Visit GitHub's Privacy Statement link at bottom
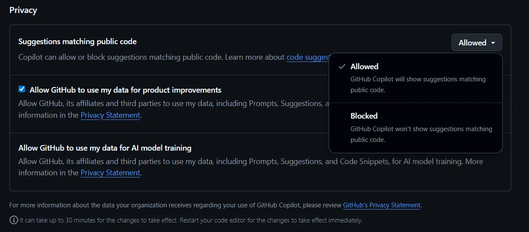 382,205
